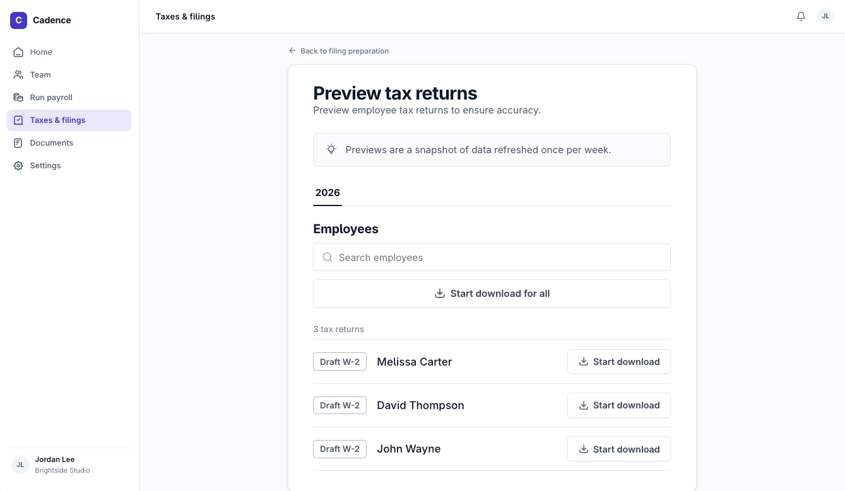Start download for David Thompson
Screen dimensions: 845x491
click(618, 405)
